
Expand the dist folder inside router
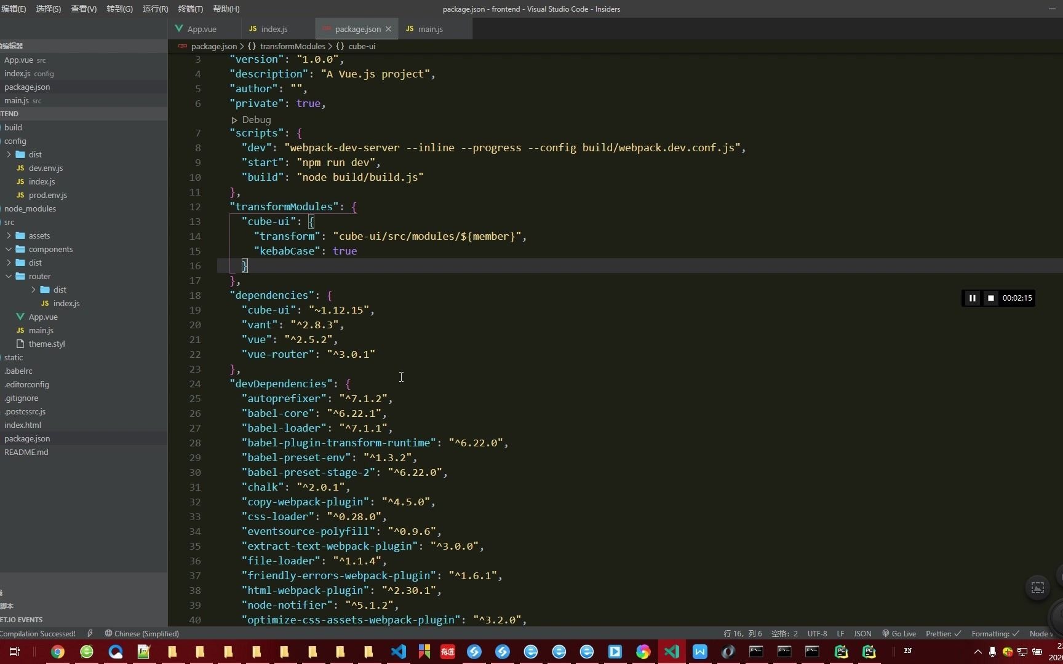pyautogui.click(x=33, y=290)
